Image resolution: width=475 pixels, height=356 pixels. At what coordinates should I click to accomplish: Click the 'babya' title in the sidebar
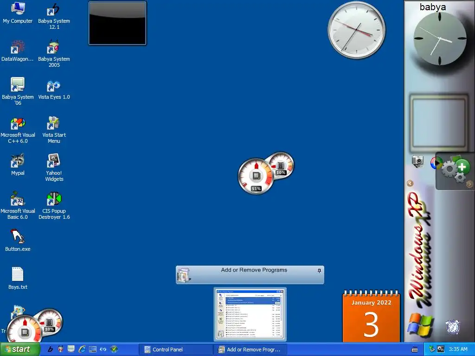[433, 6]
